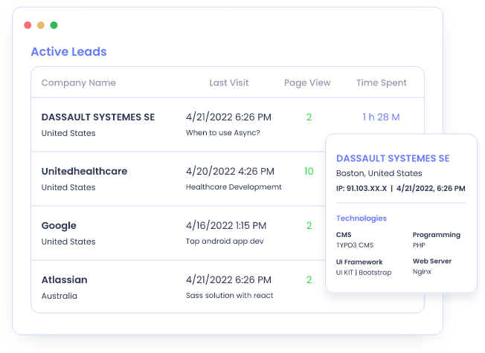Click the Programming label in card
Screen dimensions: 485x353
[437, 235]
